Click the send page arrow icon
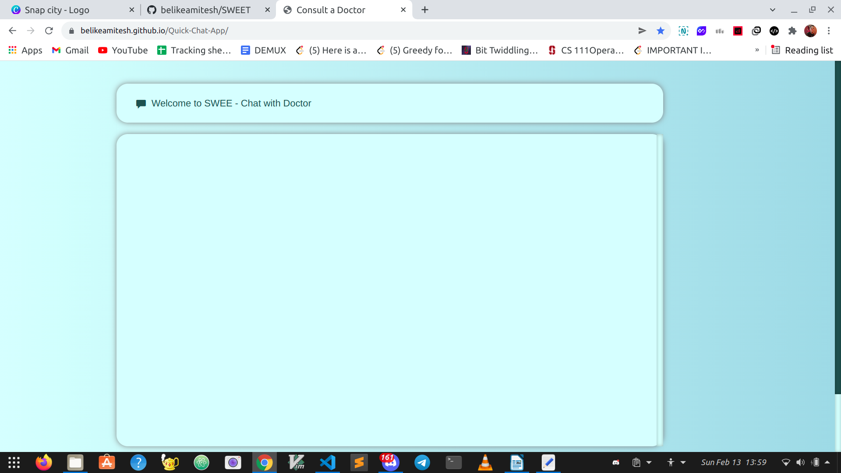This screenshot has width=841, height=473. click(642, 31)
